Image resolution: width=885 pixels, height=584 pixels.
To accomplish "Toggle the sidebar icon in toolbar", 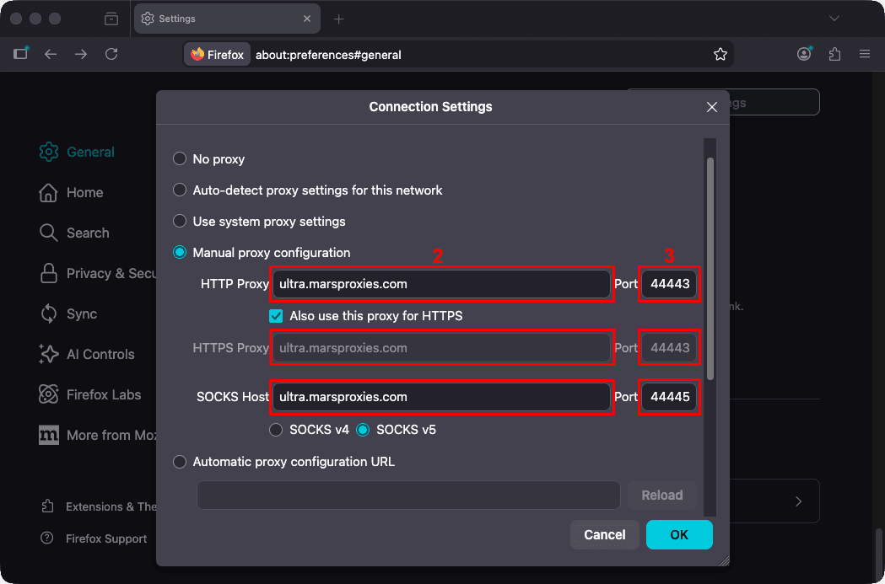I will click(21, 54).
